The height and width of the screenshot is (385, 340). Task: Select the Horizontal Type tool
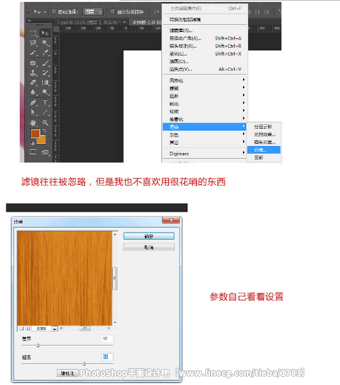[x=45, y=103]
